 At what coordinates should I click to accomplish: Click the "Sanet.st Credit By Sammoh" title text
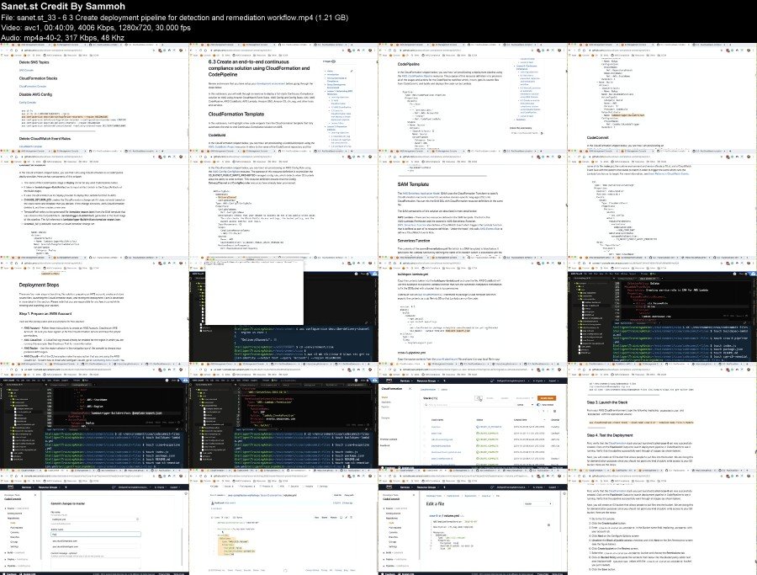pos(63,6)
